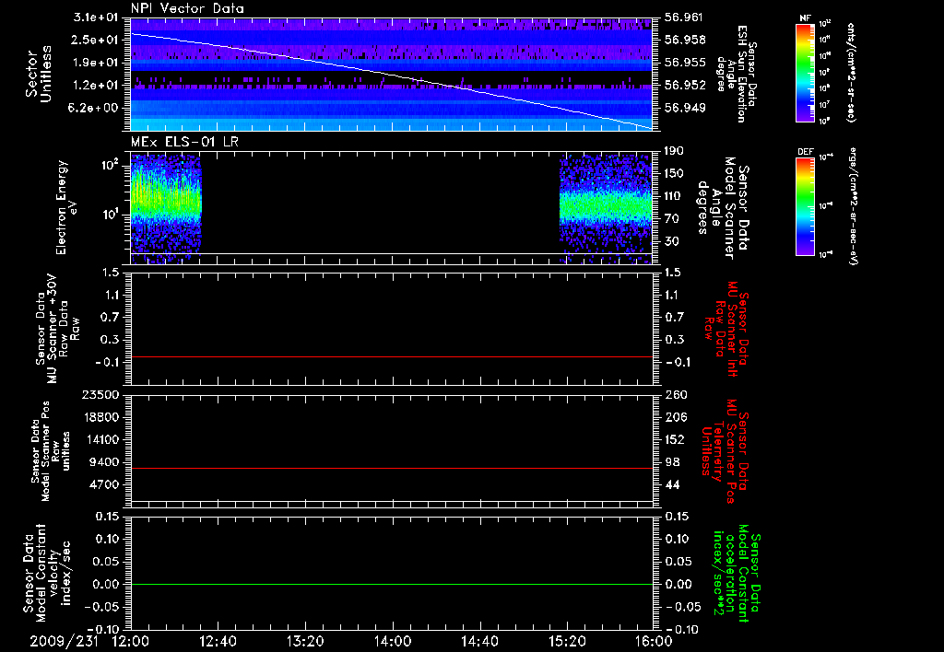Click the 2.5e+01 sector tick label
The image size is (944, 652).
coord(96,40)
